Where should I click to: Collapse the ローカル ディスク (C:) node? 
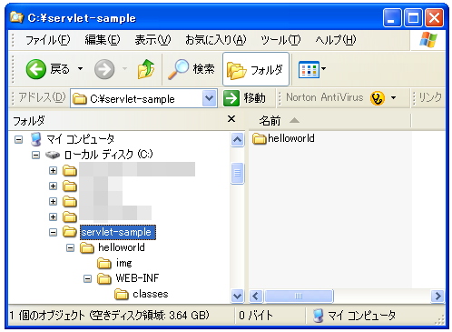[35, 156]
